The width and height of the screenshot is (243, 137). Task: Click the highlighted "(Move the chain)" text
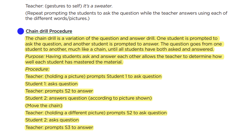(44, 106)
